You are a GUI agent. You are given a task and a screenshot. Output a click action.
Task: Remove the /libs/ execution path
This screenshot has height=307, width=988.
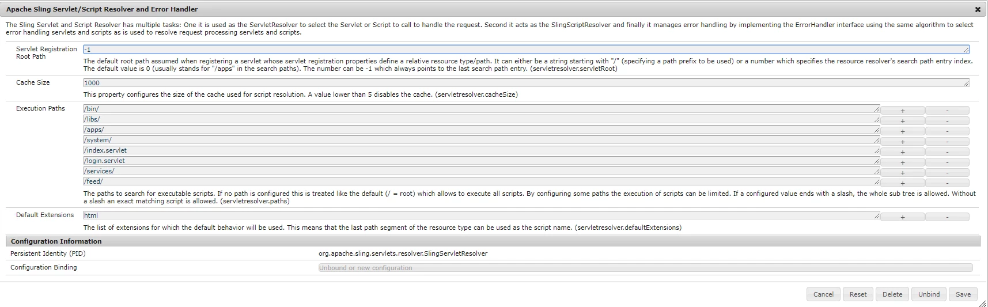click(x=947, y=120)
